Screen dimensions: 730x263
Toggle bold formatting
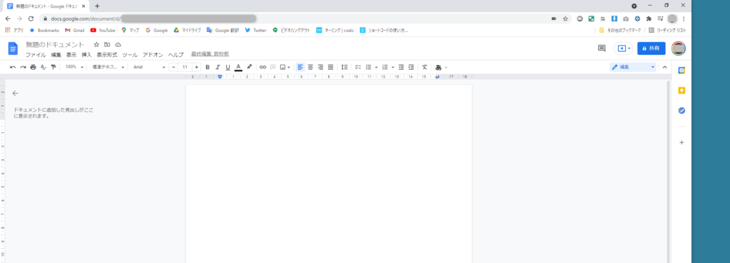click(x=207, y=68)
